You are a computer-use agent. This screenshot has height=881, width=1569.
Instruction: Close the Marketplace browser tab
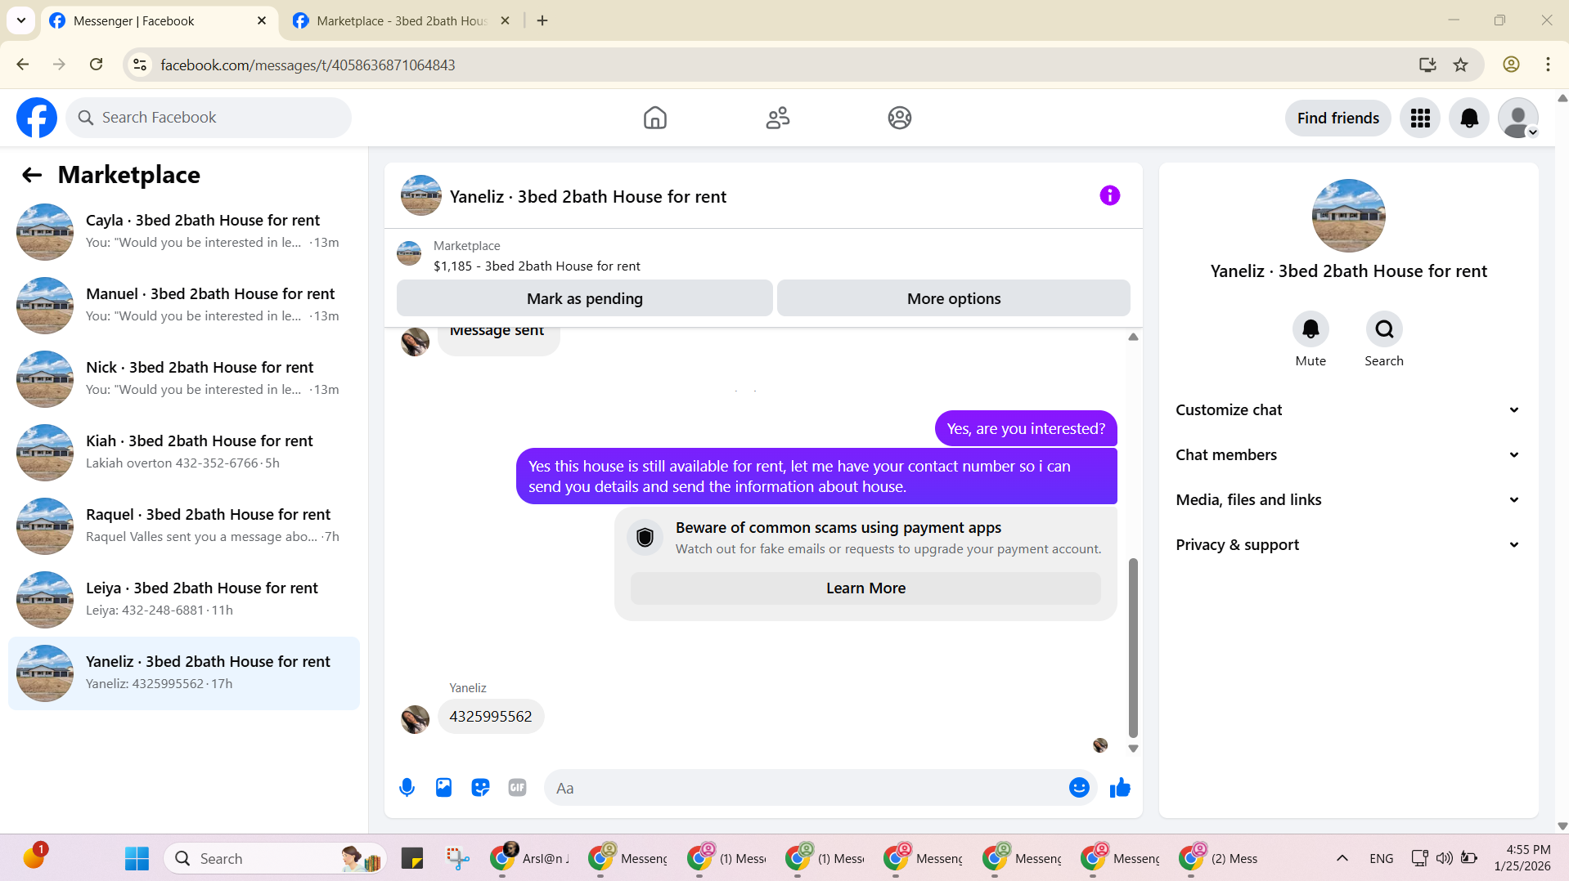pos(505,21)
